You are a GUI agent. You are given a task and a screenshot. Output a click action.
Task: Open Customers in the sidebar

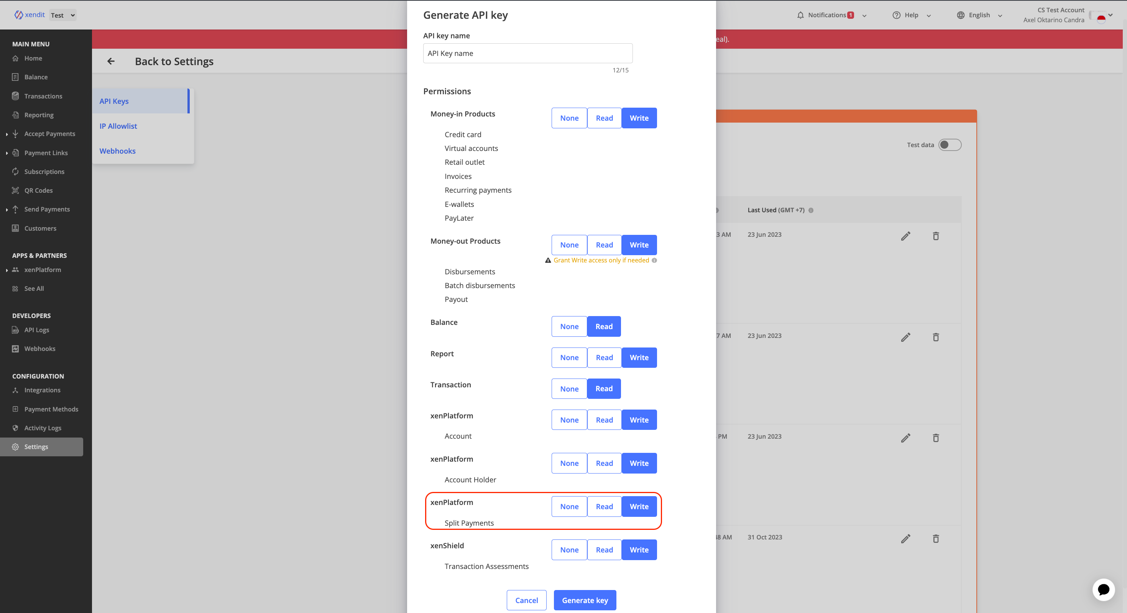tap(40, 228)
